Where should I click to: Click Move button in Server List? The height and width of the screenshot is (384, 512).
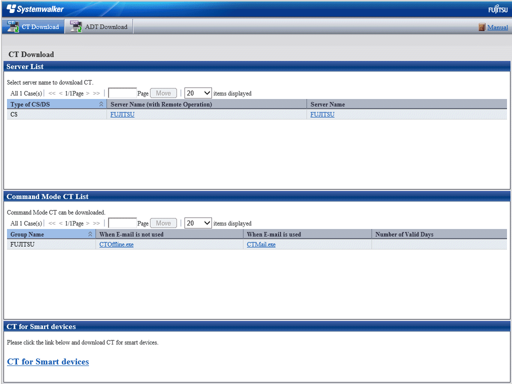coord(163,93)
